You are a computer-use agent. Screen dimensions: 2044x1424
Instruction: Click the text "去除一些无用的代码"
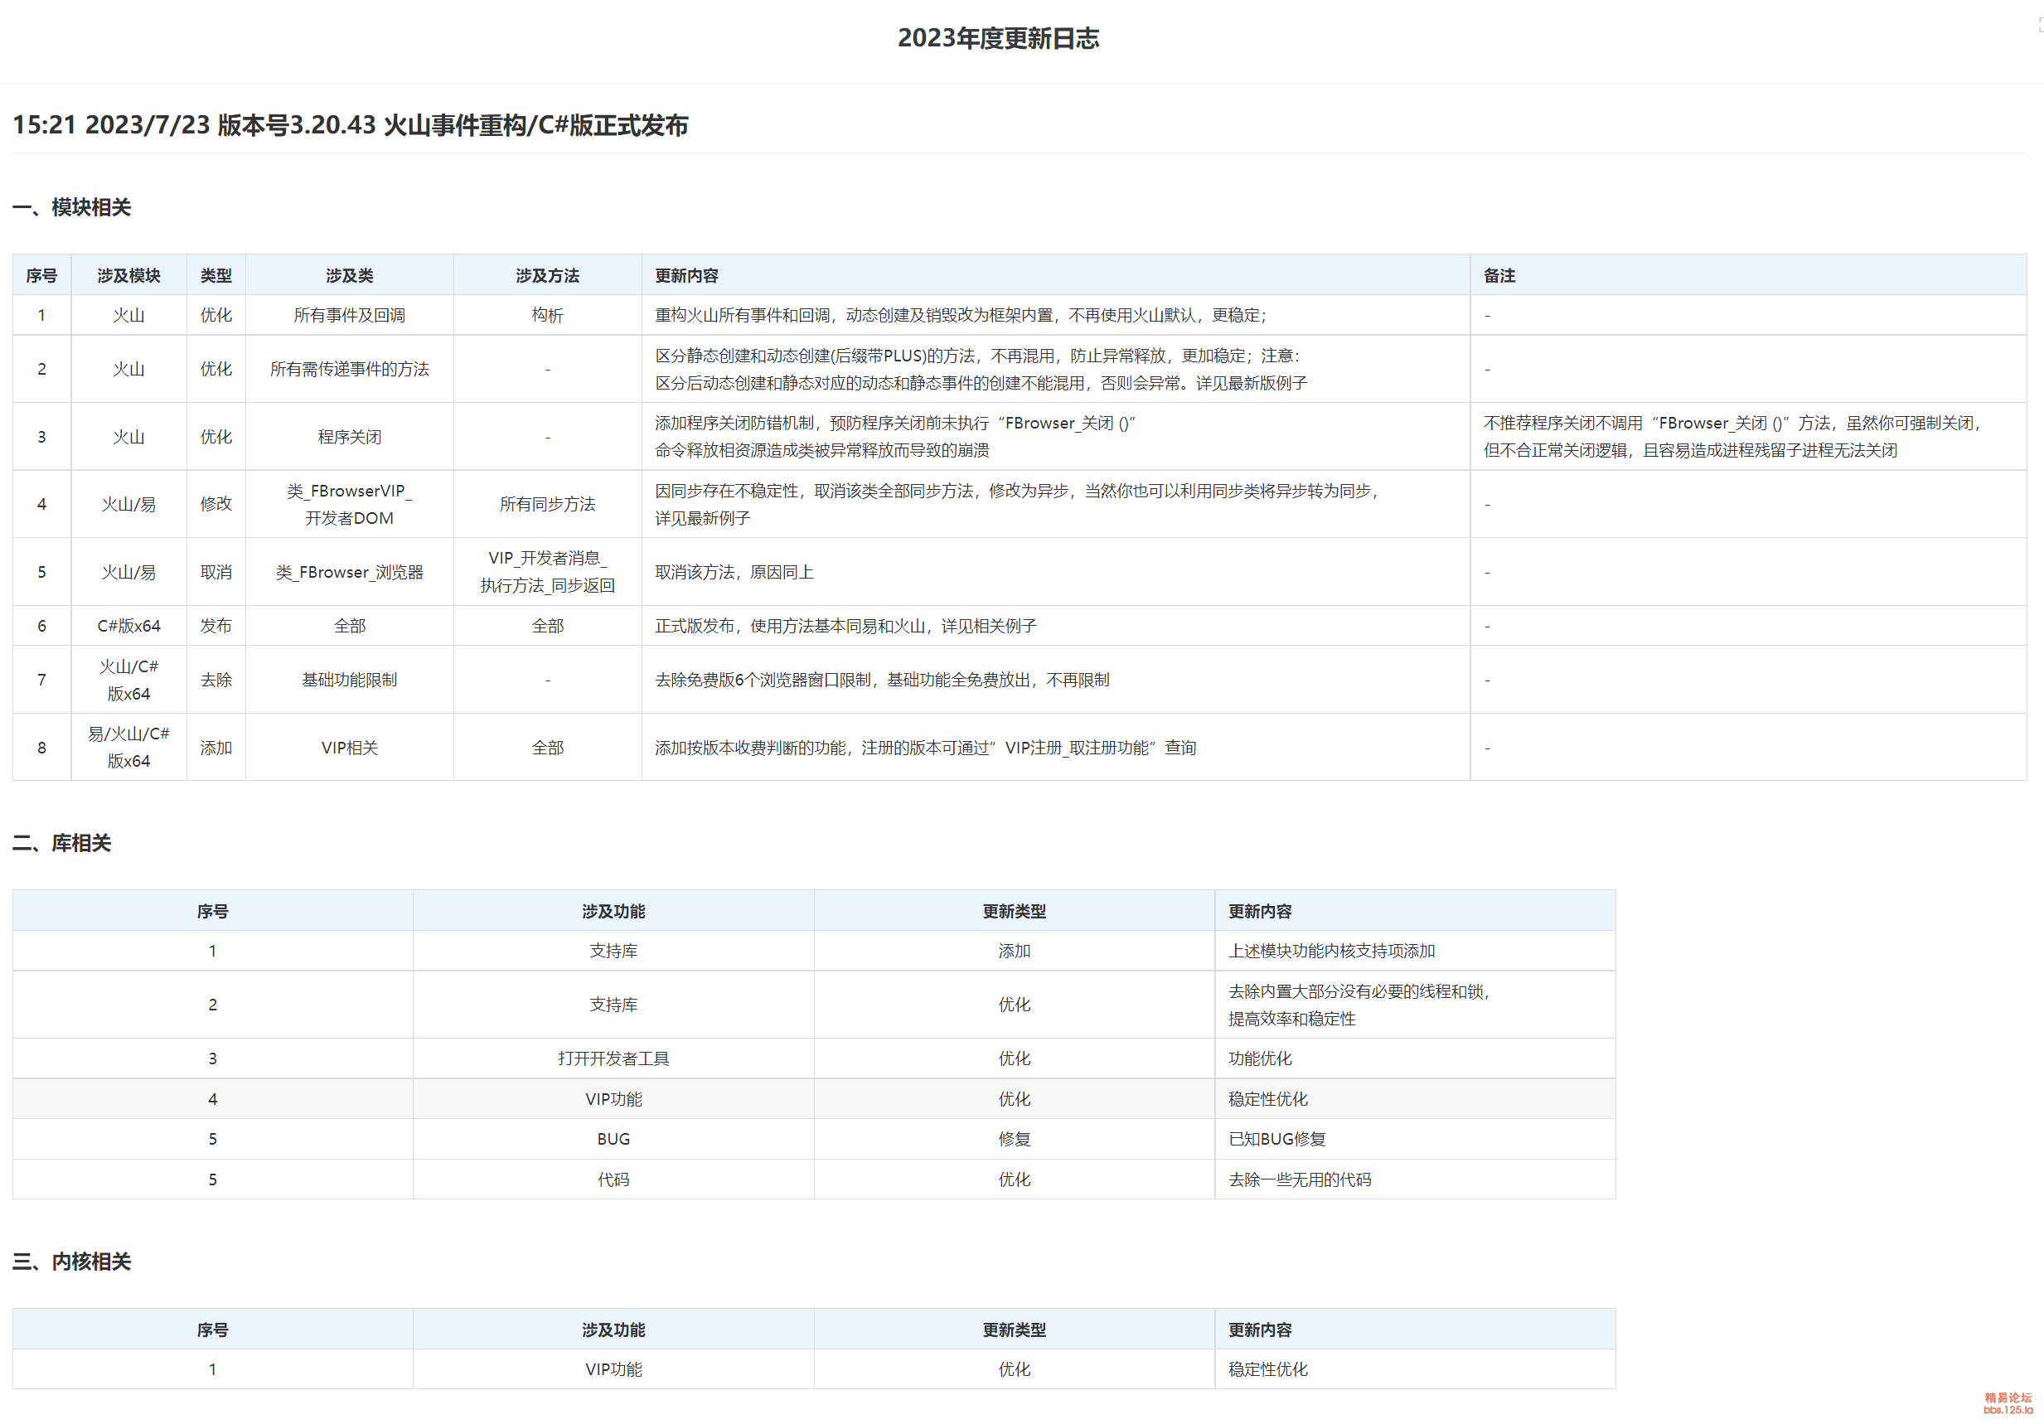click(1300, 1179)
